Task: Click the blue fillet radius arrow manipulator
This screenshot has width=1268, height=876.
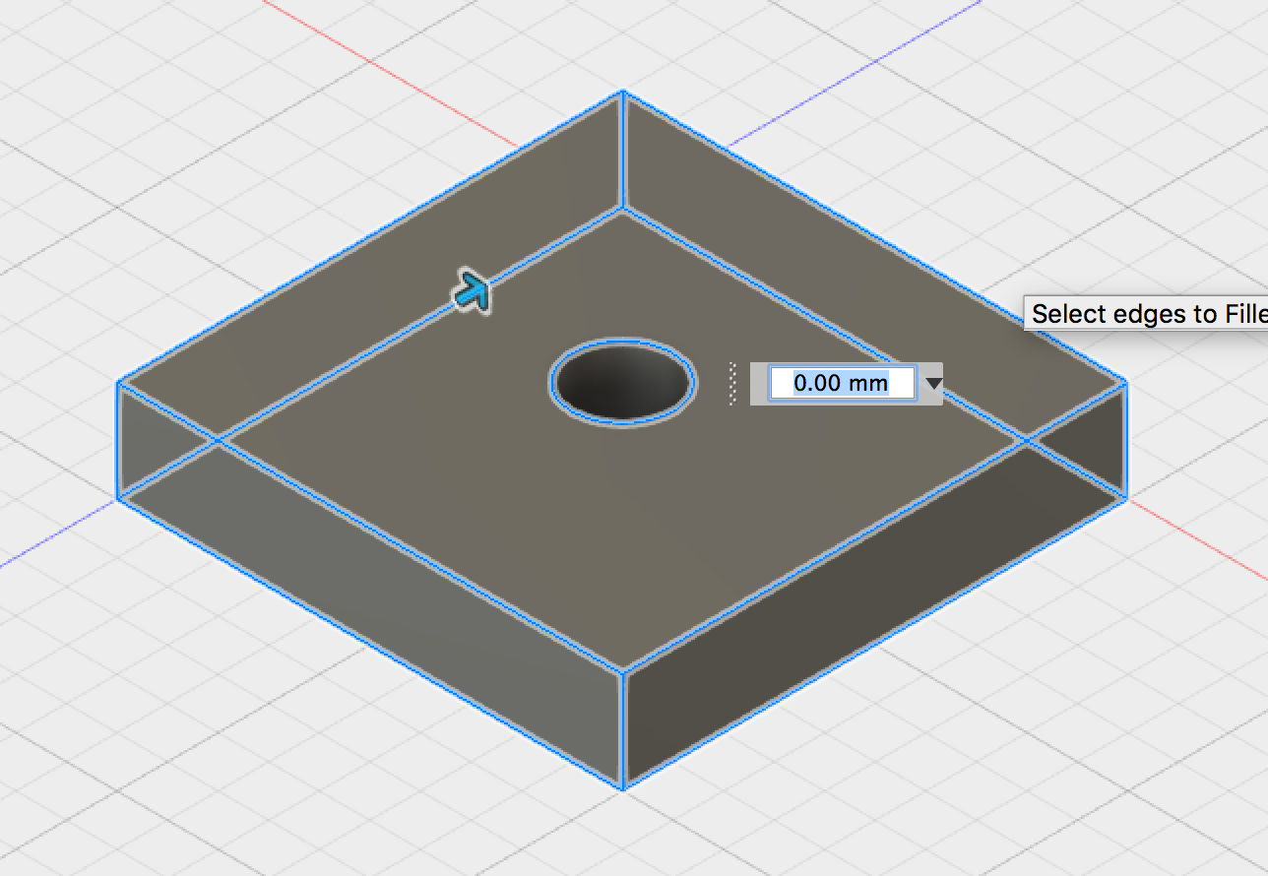Action: [472, 292]
